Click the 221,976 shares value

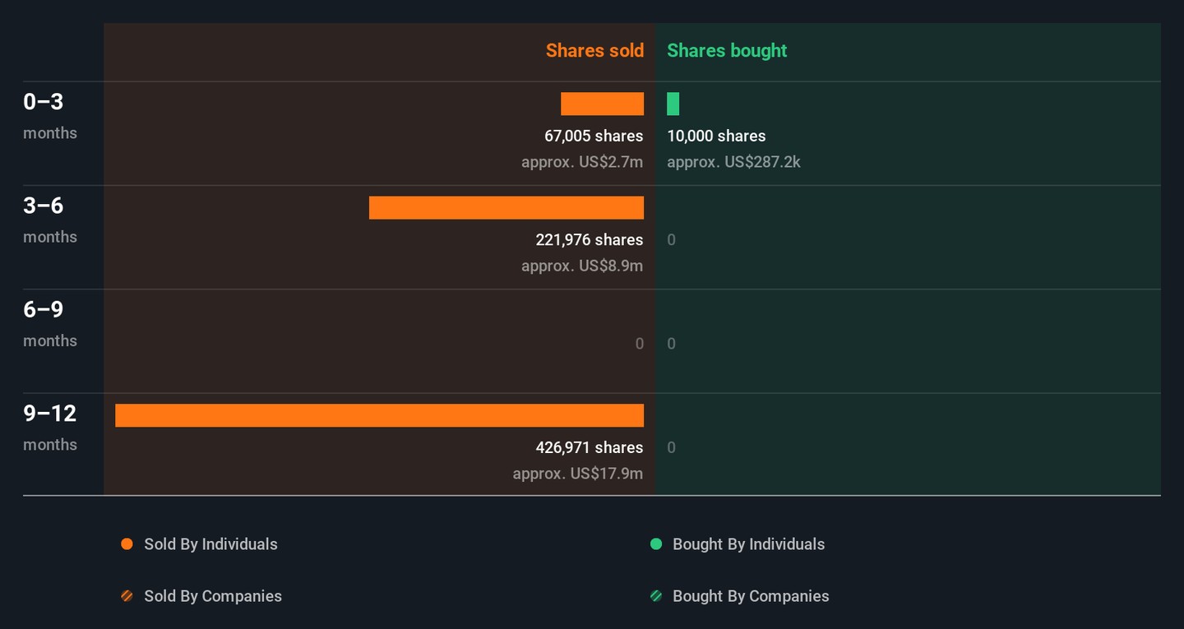[x=589, y=239]
